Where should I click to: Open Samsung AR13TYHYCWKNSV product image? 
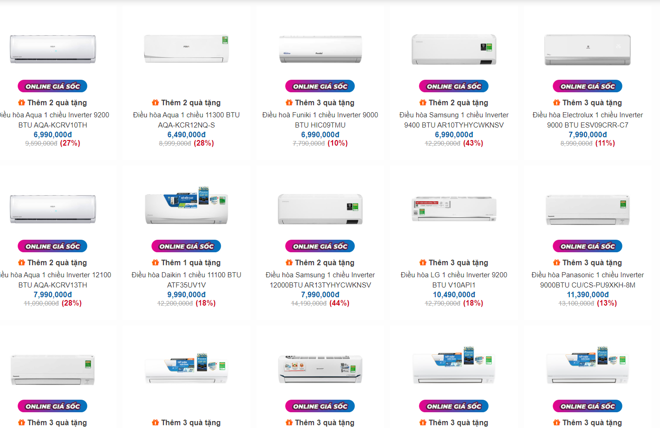pyautogui.click(x=320, y=209)
